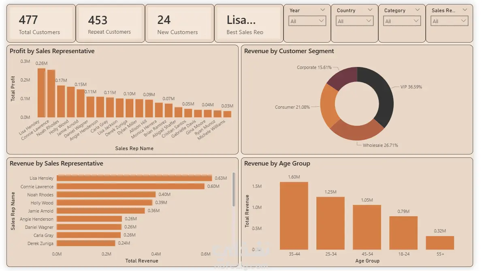Click the tallest 0.26M profit bar
This screenshot has width=482, height=271.
(41, 92)
